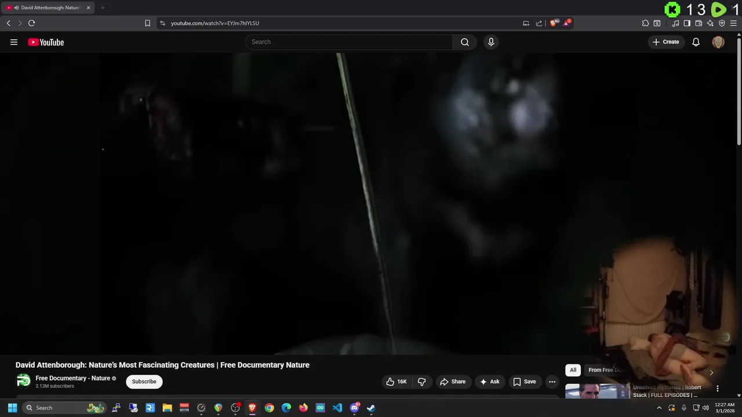742x417 pixels.
Task: Click the Unsolved Mysteries video title
Action: (667, 391)
